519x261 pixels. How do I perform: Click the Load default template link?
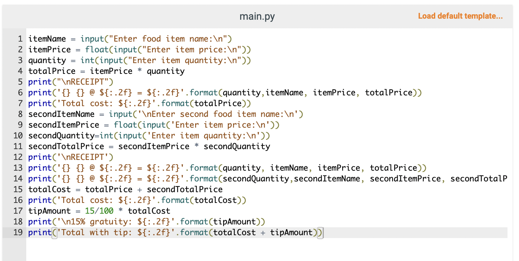pos(460,16)
